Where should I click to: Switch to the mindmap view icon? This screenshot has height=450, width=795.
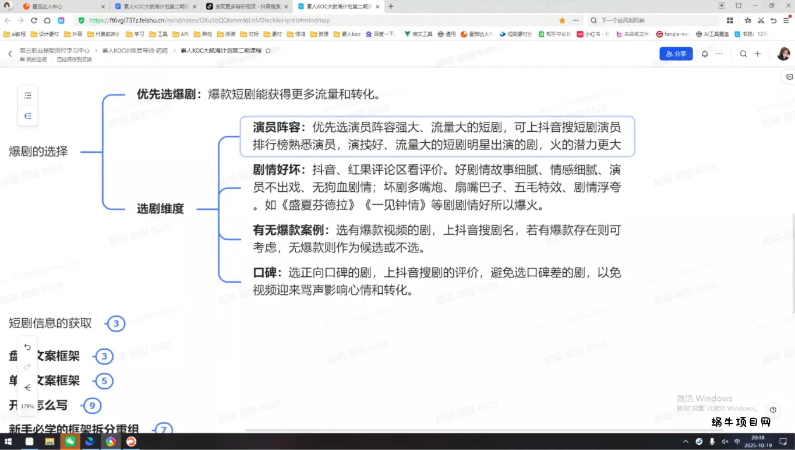coord(27,116)
